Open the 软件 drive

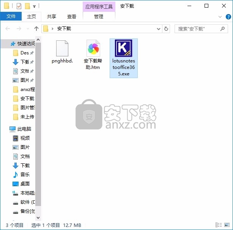[24, 202]
